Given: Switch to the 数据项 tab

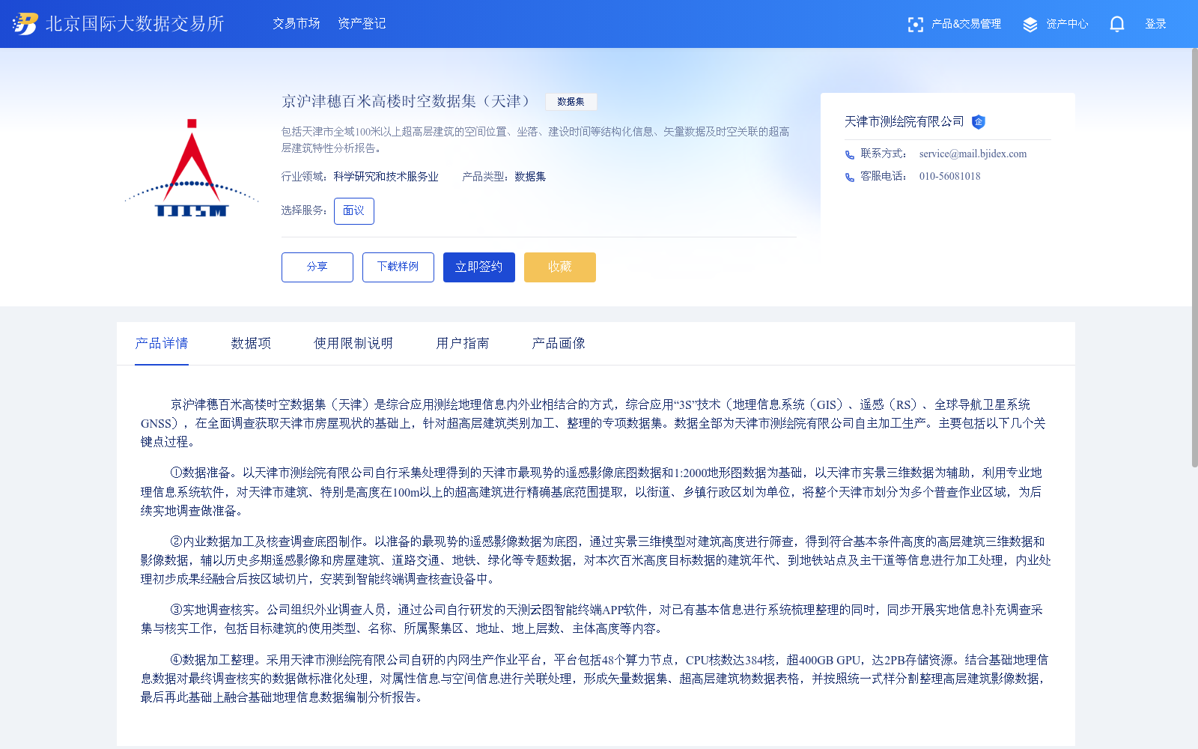Looking at the screenshot, I should pos(251,343).
